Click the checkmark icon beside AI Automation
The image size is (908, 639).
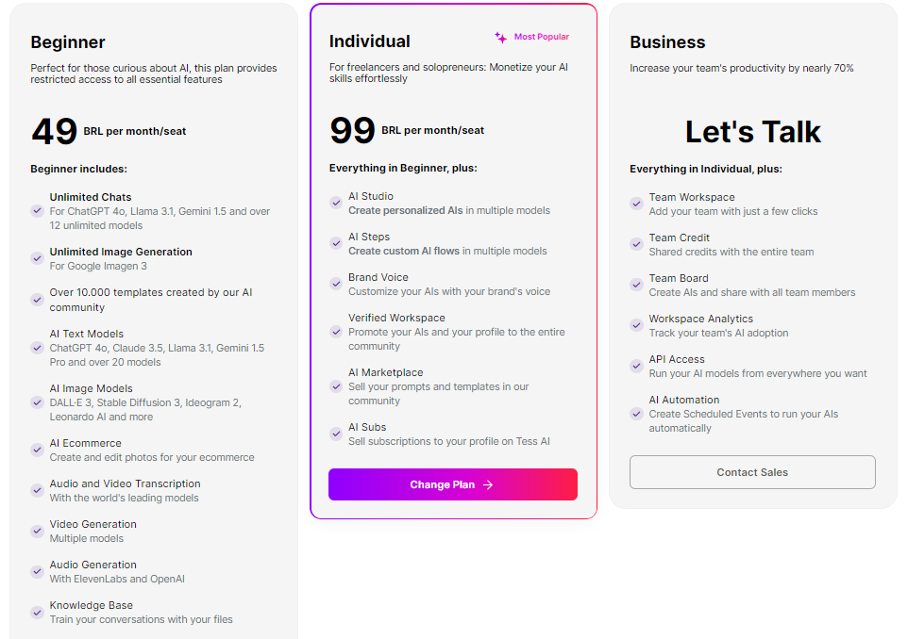pyautogui.click(x=636, y=414)
